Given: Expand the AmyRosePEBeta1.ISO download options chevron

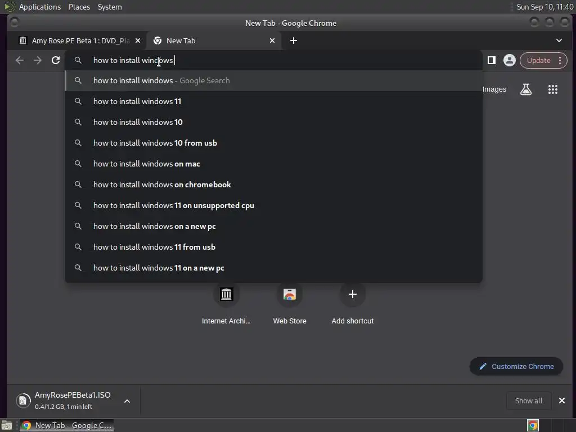Looking at the screenshot, I should [127, 401].
